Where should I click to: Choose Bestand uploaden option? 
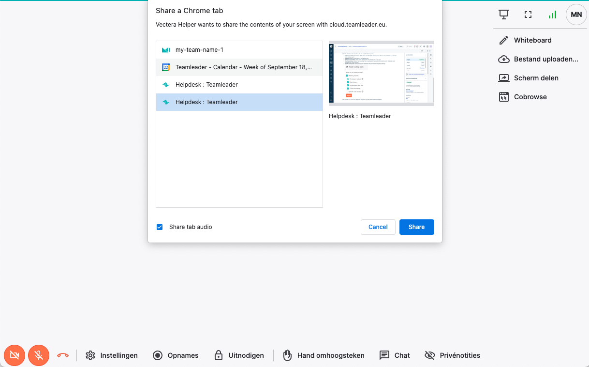(539, 59)
